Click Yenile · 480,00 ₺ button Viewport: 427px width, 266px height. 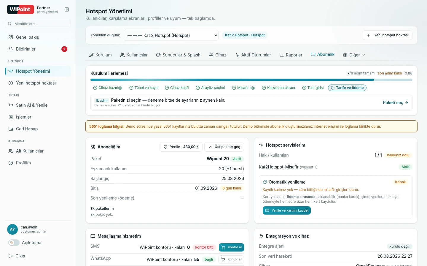[x=181, y=147]
